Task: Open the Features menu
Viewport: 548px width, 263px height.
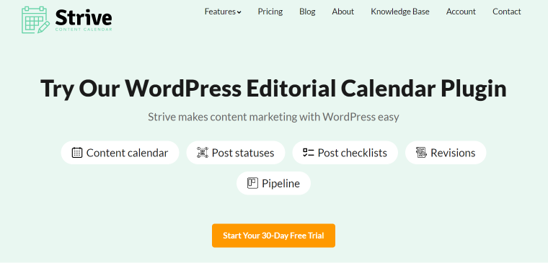Action: click(x=223, y=12)
